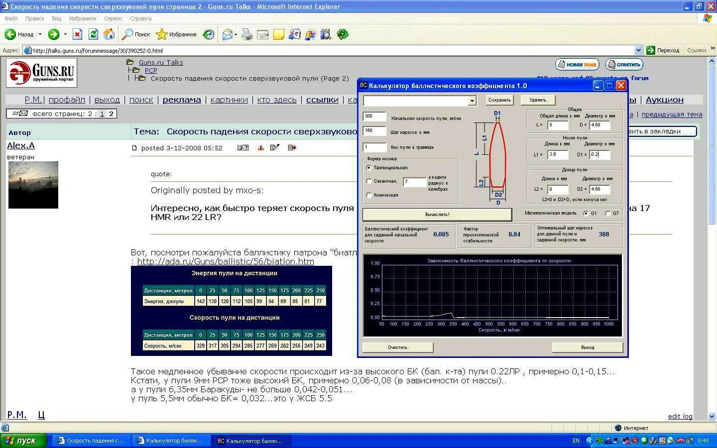Refresh the page with the green arrows icon

(x=93, y=34)
